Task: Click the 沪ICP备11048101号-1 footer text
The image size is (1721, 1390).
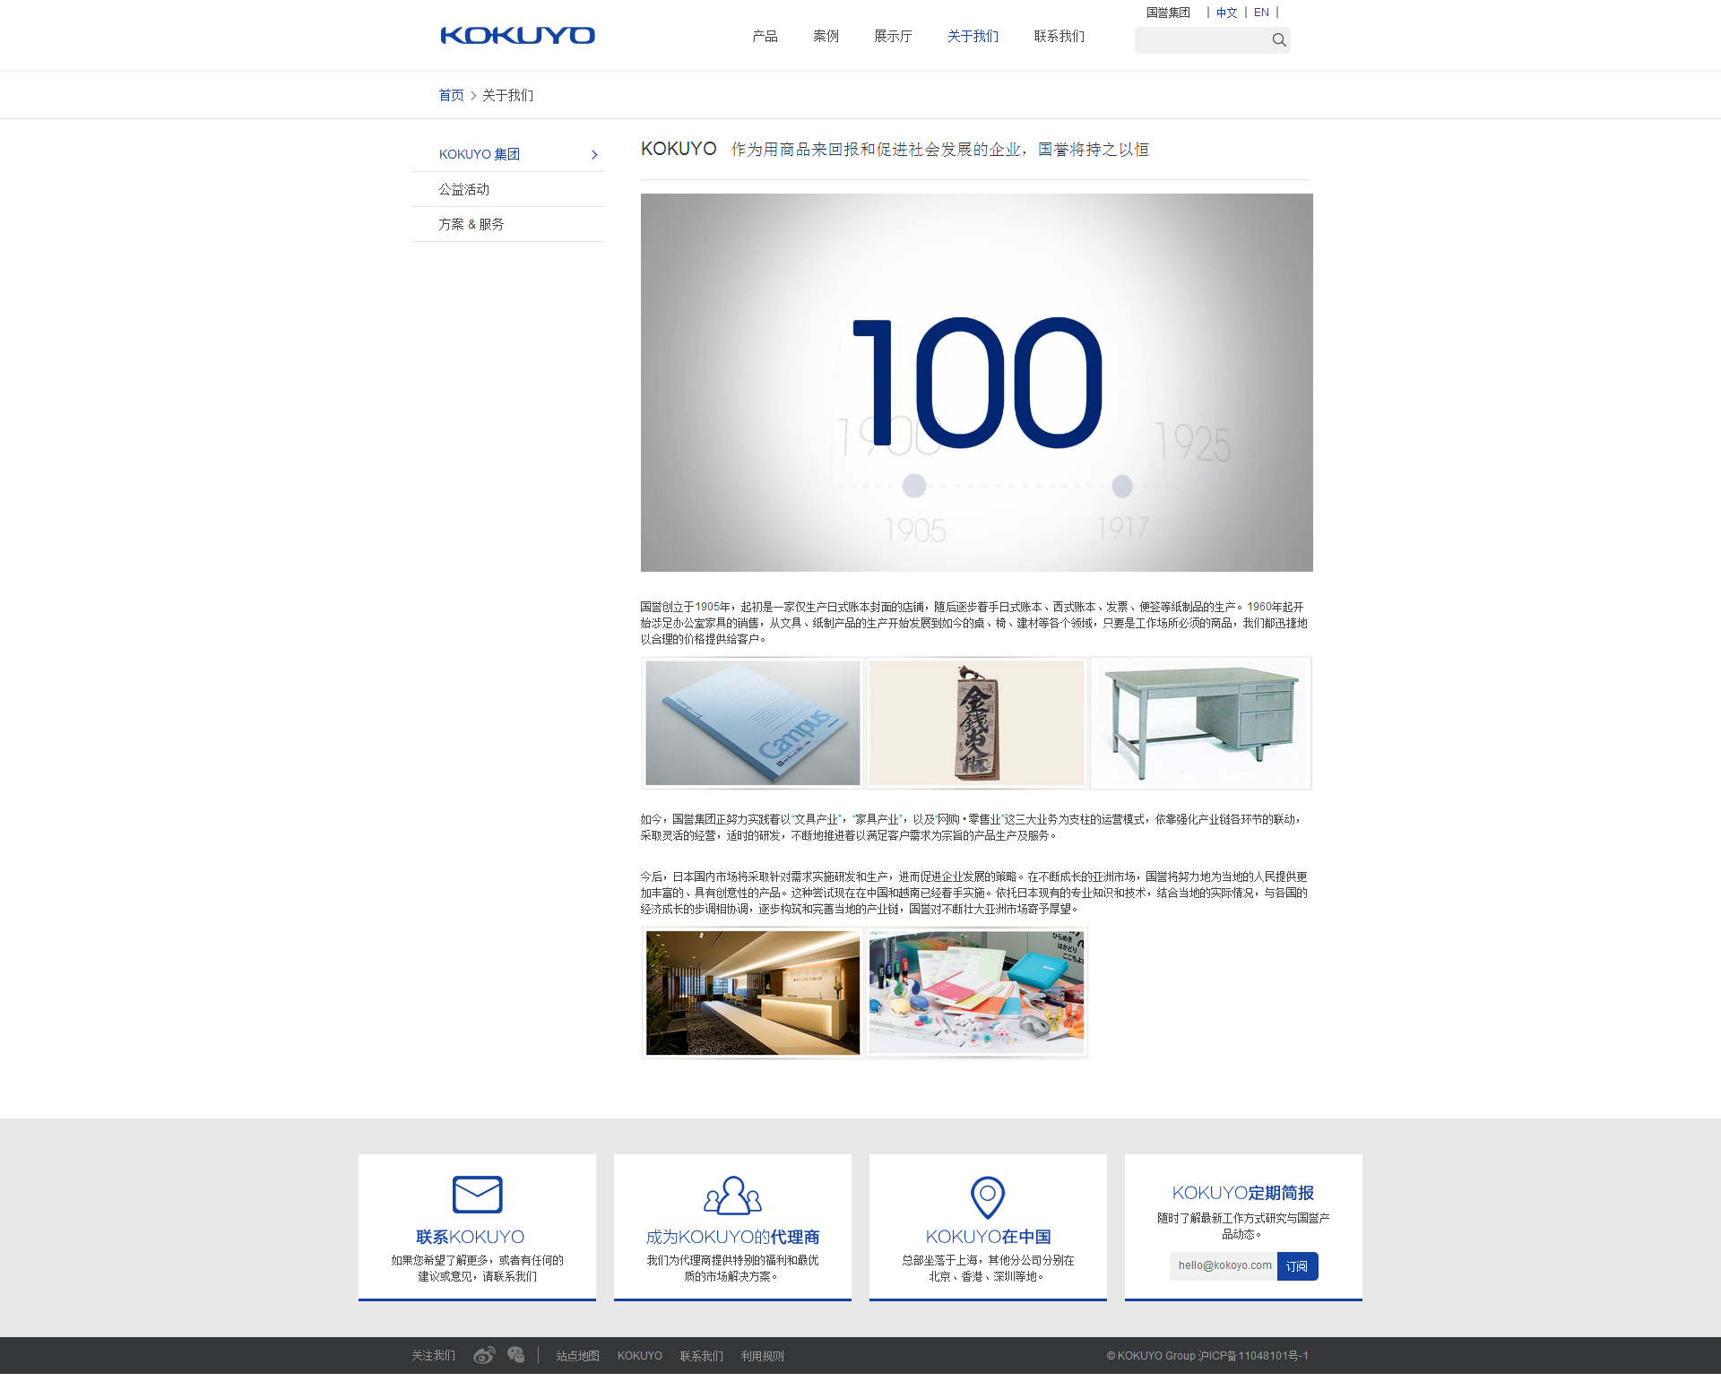Action: [x=1253, y=1356]
